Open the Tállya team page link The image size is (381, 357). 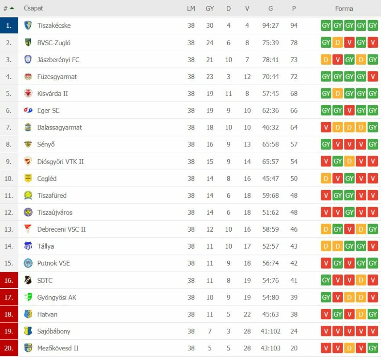(45, 246)
